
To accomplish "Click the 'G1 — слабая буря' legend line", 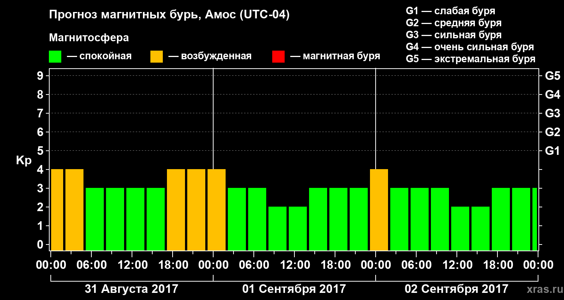I will 450,11.
